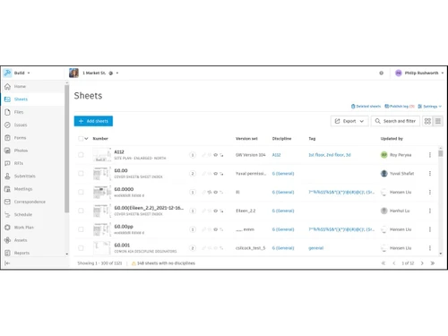Click the version count badge for G0.001
The image size is (448, 336).
click(x=193, y=248)
